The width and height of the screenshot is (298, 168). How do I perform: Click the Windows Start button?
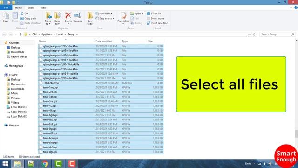[x=5, y=164]
